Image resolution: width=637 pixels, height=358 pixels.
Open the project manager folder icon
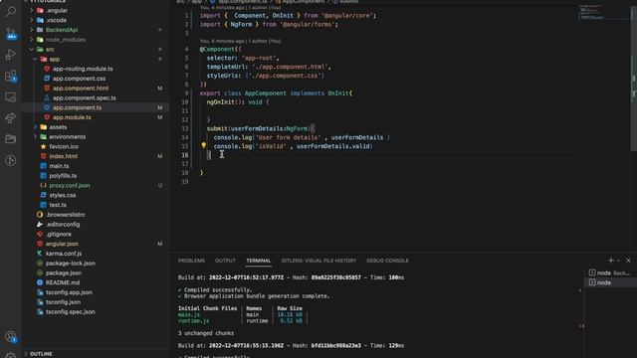11,139
